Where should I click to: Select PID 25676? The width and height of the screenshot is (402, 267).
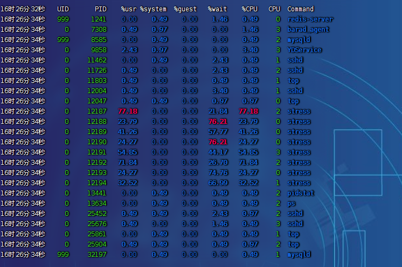point(96,224)
